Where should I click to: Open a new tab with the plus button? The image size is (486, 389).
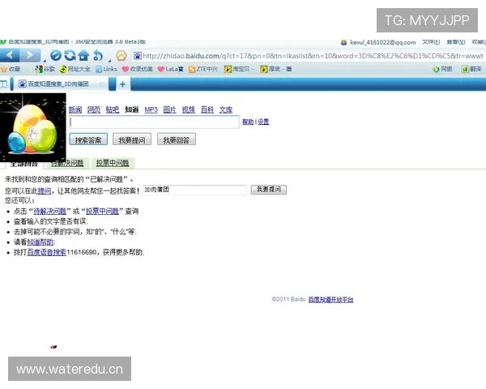[122, 83]
